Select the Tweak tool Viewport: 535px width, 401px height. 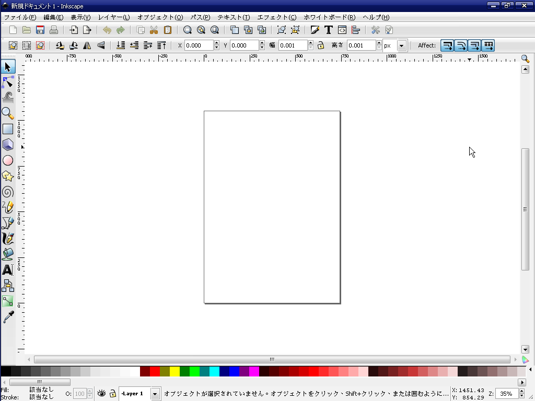tap(8, 98)
